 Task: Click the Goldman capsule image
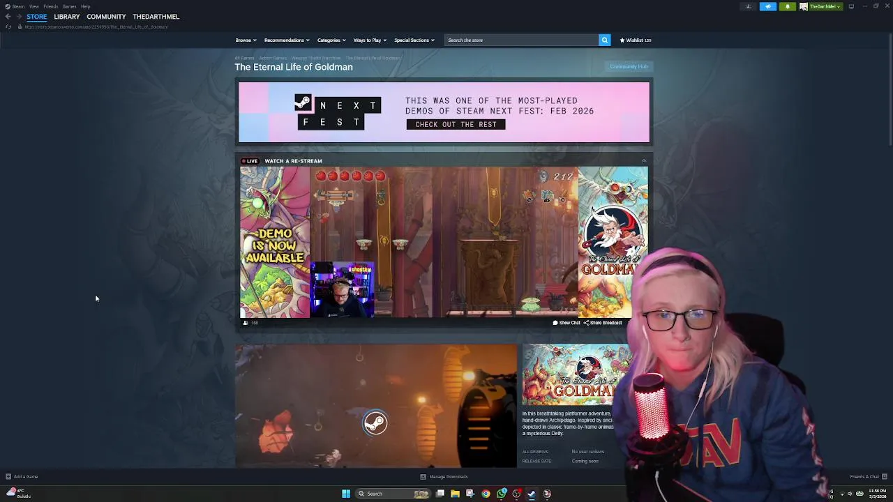578,374
